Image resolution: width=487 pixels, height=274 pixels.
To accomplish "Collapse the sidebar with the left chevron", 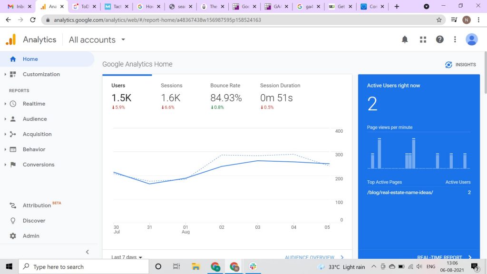I will (x=88, y=252).
